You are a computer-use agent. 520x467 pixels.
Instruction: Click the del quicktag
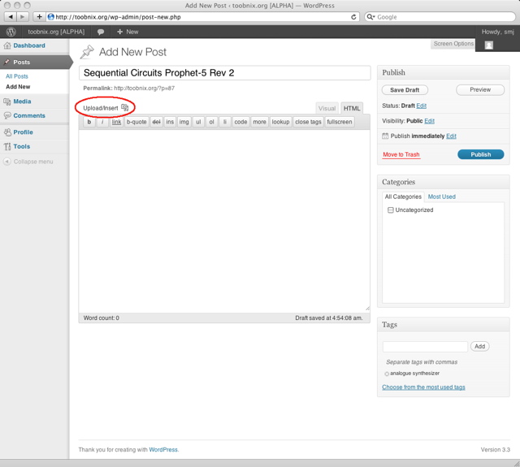point(156,122)
